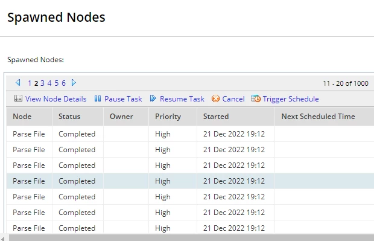
Task: Go to next page arrow
Action: [x=74, y=83]
